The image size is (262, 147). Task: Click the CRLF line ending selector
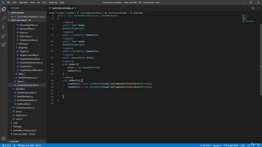pos(243,145)
